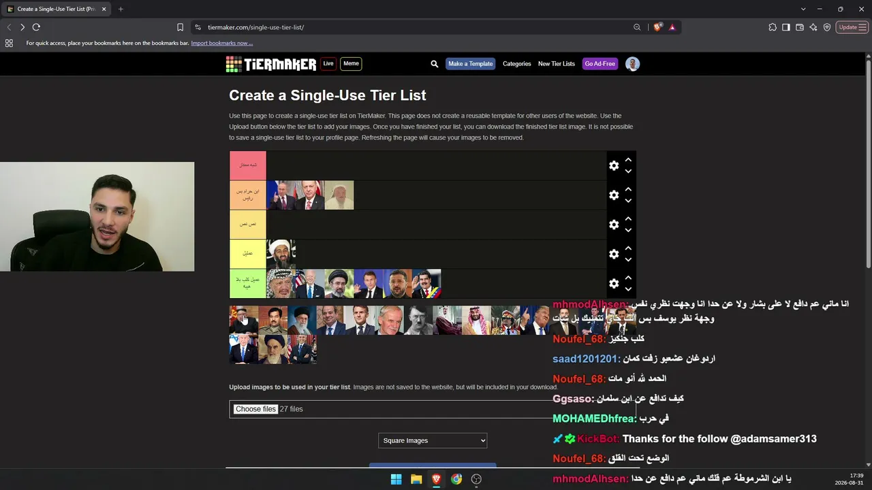Screen dimensions: 872x490
Task: Select the only image in the 'عميل' tier
Action: tap(281, 254)
